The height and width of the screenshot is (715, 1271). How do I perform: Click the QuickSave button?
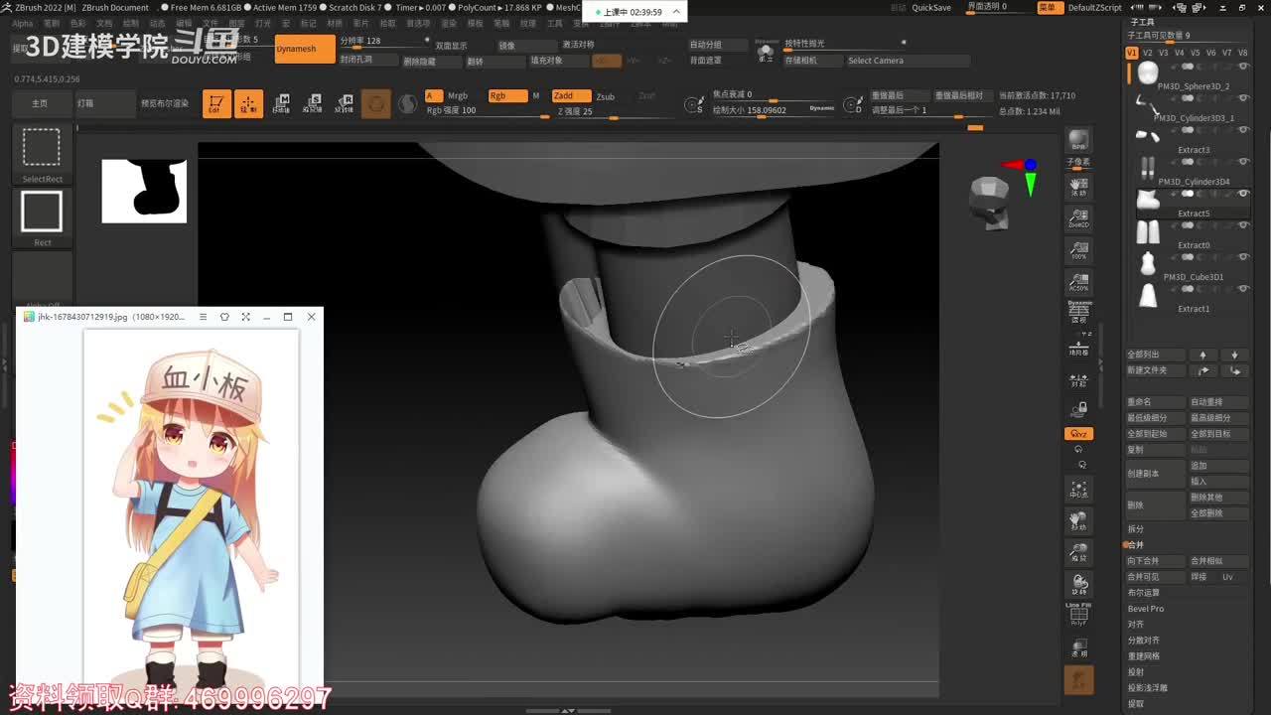[930, 8]
